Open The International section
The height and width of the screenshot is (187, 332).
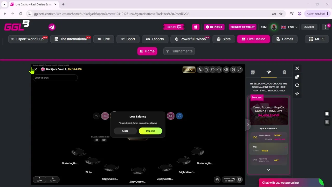pos(71,39)
